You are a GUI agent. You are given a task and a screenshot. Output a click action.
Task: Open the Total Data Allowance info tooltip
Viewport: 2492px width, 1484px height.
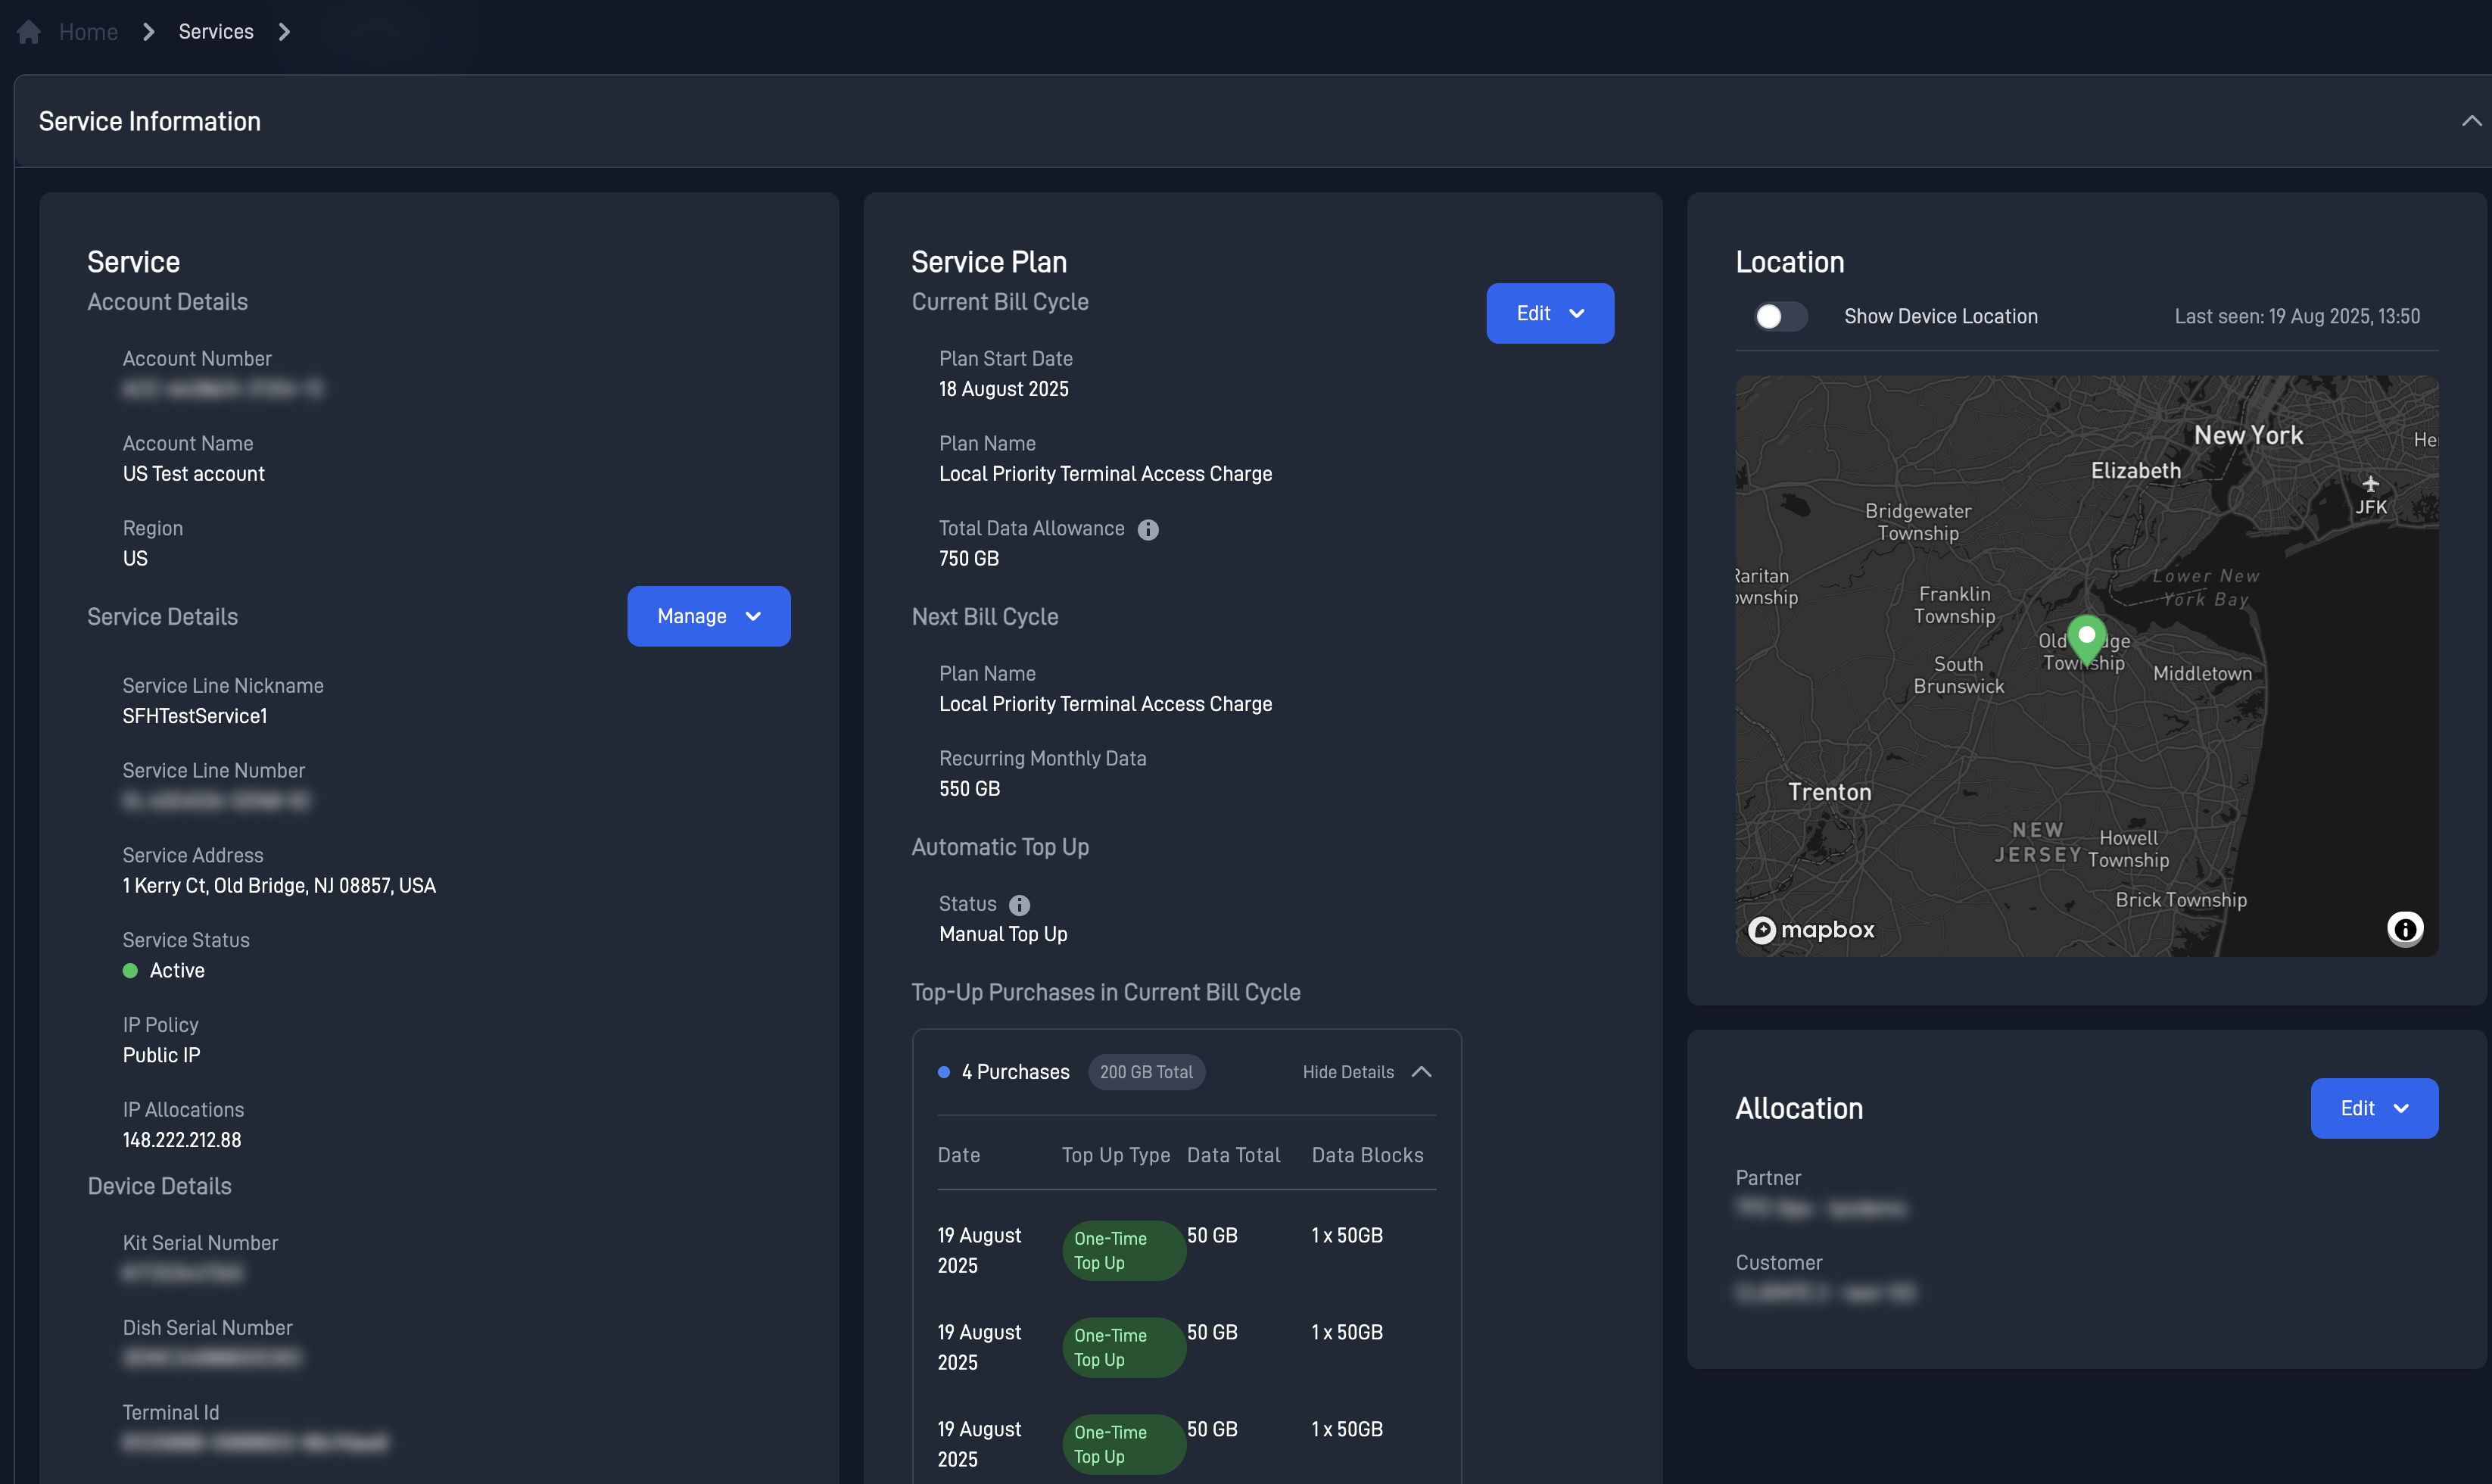pos(1148,529)
